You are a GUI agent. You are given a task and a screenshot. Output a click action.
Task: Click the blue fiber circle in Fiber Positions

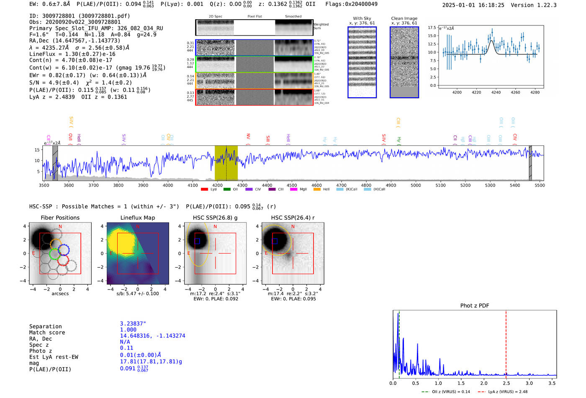(x=64, y=250)
